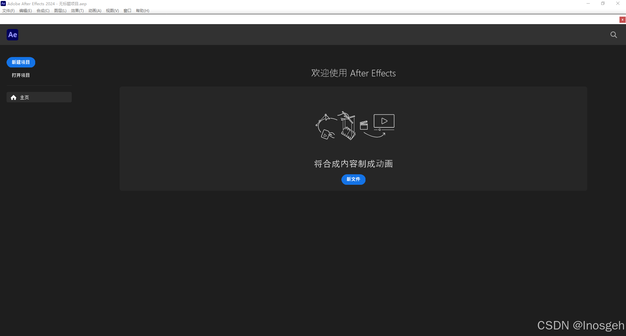This screenshot has width=626, height=336.
Task: Open the 文件(F) menu
Action: point(8,11)
